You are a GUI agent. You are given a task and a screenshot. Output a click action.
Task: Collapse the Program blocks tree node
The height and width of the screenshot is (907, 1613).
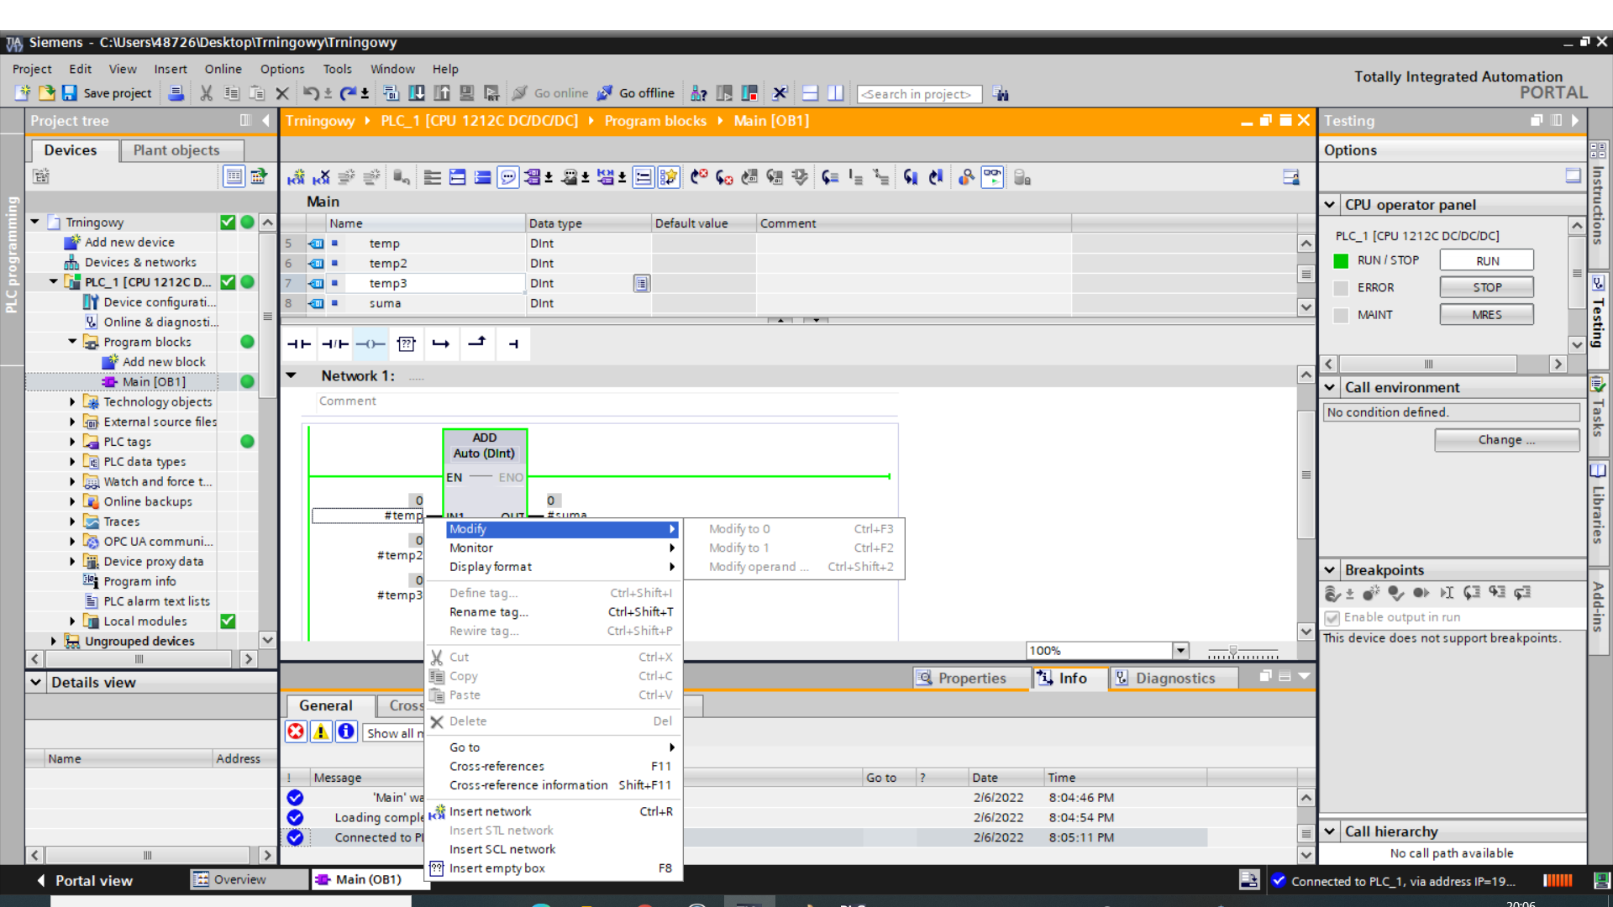(x=72, y=342)
